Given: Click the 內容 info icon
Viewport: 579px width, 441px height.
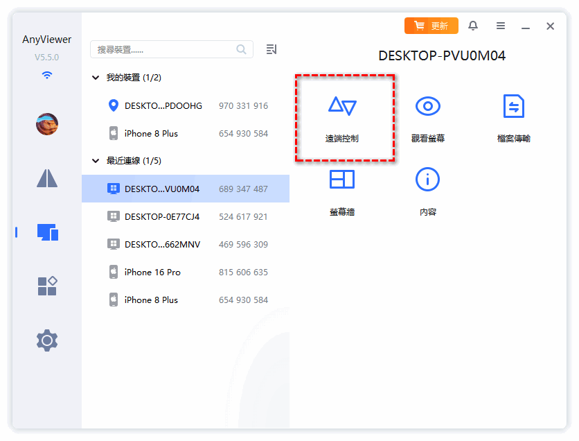Looking at the screenshot, I should (x=427, y=180).
